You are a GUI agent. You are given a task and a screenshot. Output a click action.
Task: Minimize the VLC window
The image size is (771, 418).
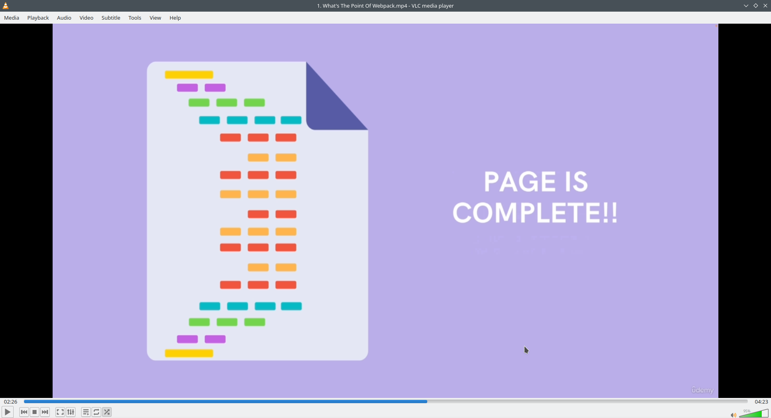pos(746,6)
